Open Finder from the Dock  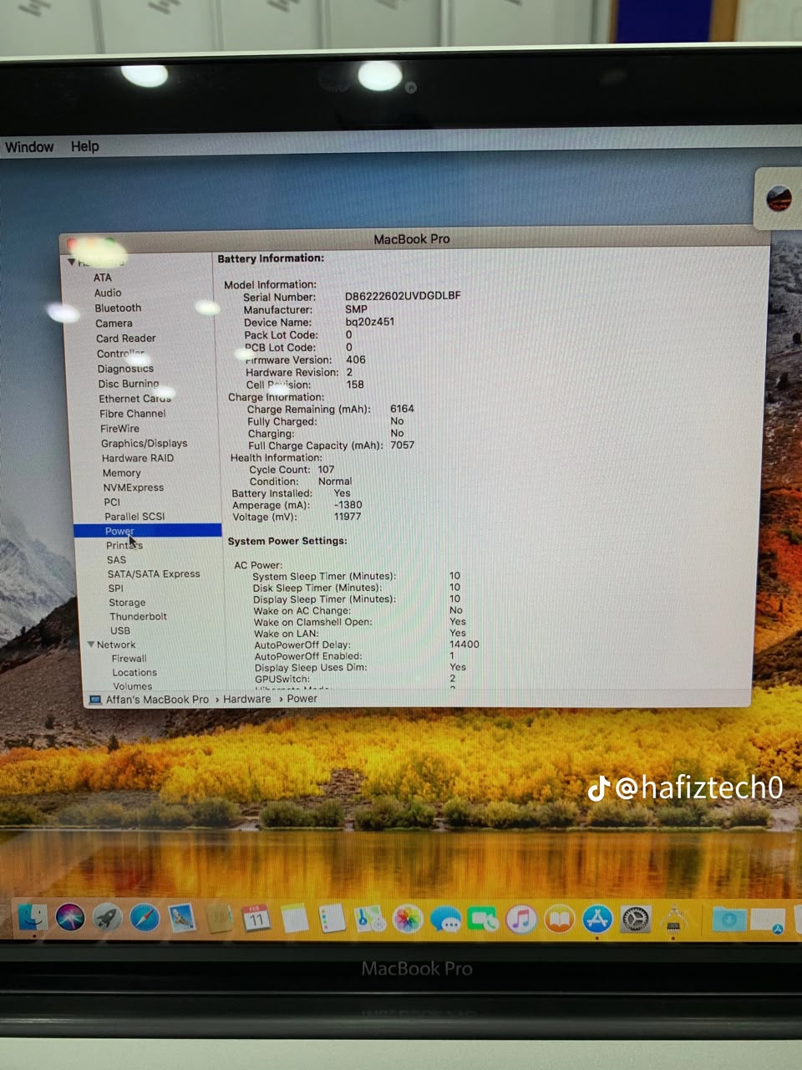point(33,917)
